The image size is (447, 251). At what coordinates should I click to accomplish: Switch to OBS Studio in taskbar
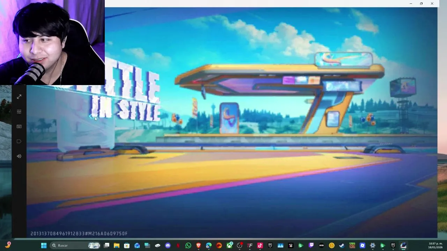[240, 245]
